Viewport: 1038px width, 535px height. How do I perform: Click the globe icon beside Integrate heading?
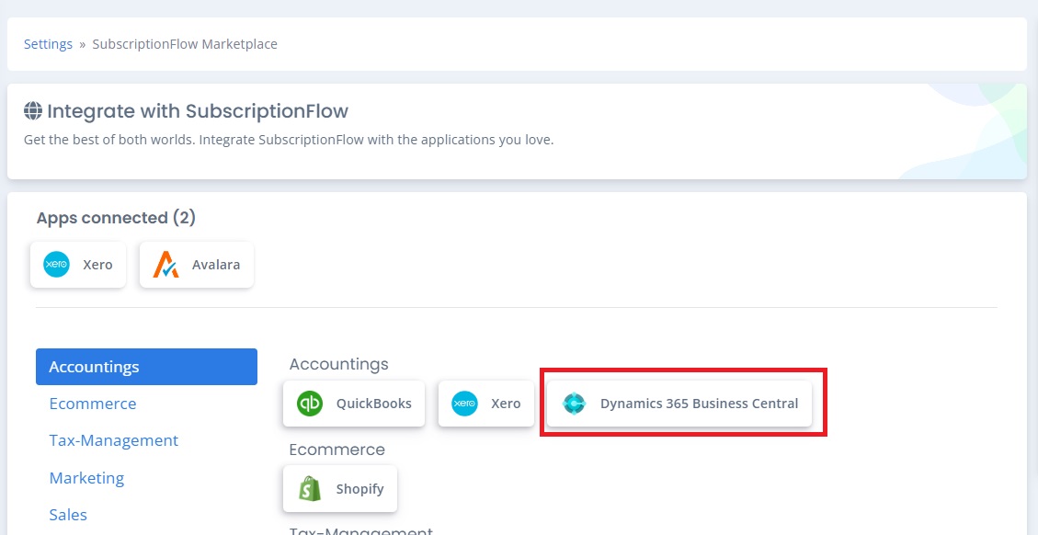coord(32,110)
